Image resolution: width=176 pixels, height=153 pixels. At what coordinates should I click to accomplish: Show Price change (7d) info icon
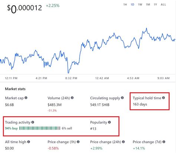[164, 141]
